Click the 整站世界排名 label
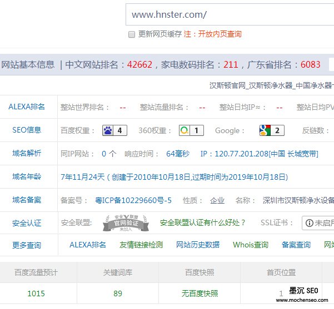The width and height of the screenshot is (334, 309). tap(84, 107)
